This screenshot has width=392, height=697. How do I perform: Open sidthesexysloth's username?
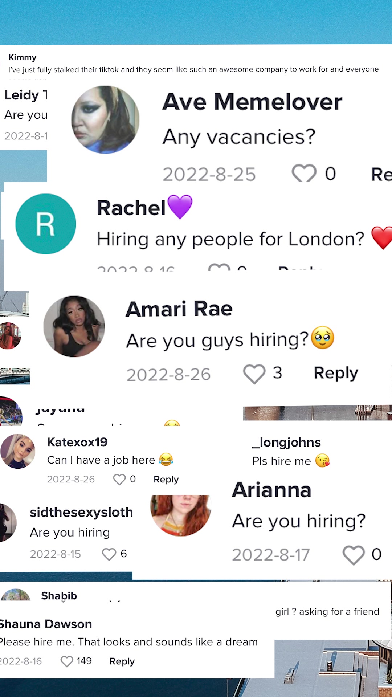[x=81, y=512]
